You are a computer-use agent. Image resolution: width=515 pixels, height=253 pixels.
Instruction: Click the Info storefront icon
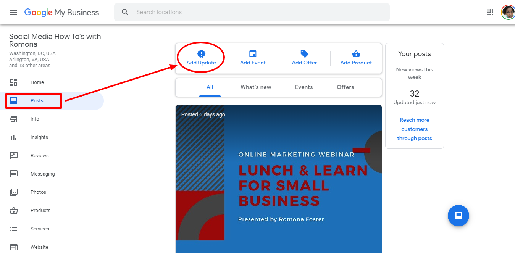coord(14,119)
